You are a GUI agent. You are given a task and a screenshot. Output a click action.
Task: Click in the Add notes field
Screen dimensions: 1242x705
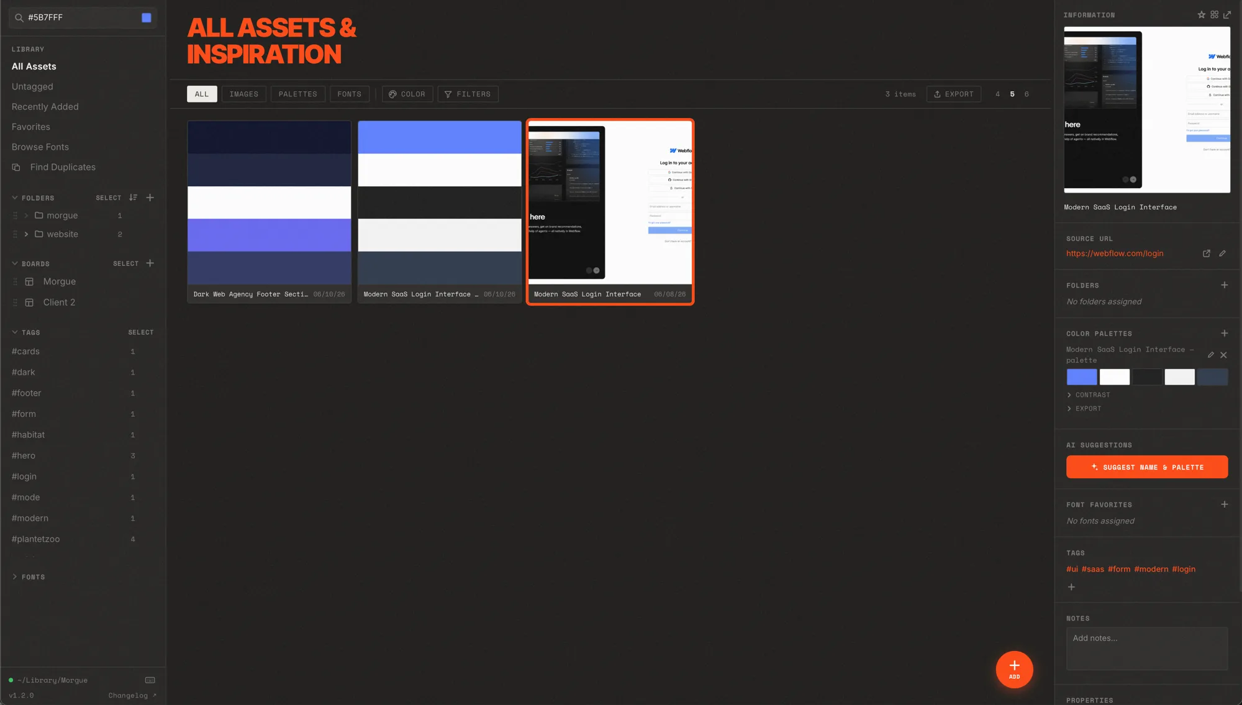click(1147, 648)
